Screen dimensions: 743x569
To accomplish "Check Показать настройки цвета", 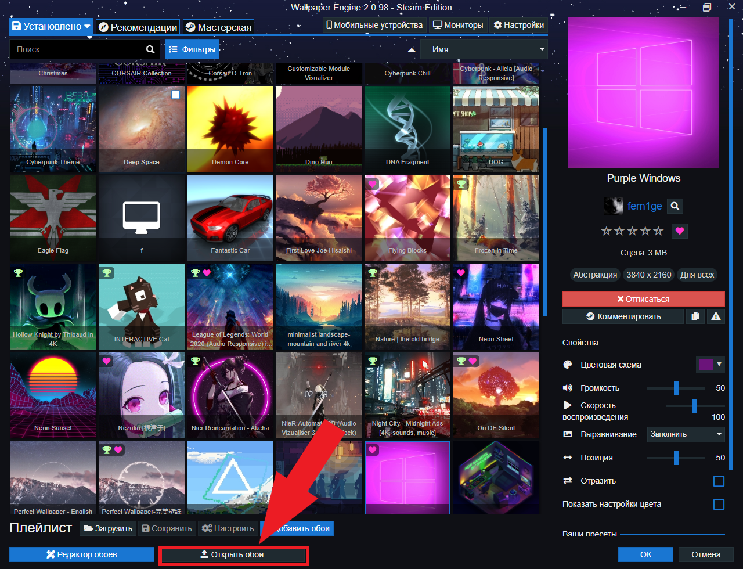I will click(x=719, y=504).
